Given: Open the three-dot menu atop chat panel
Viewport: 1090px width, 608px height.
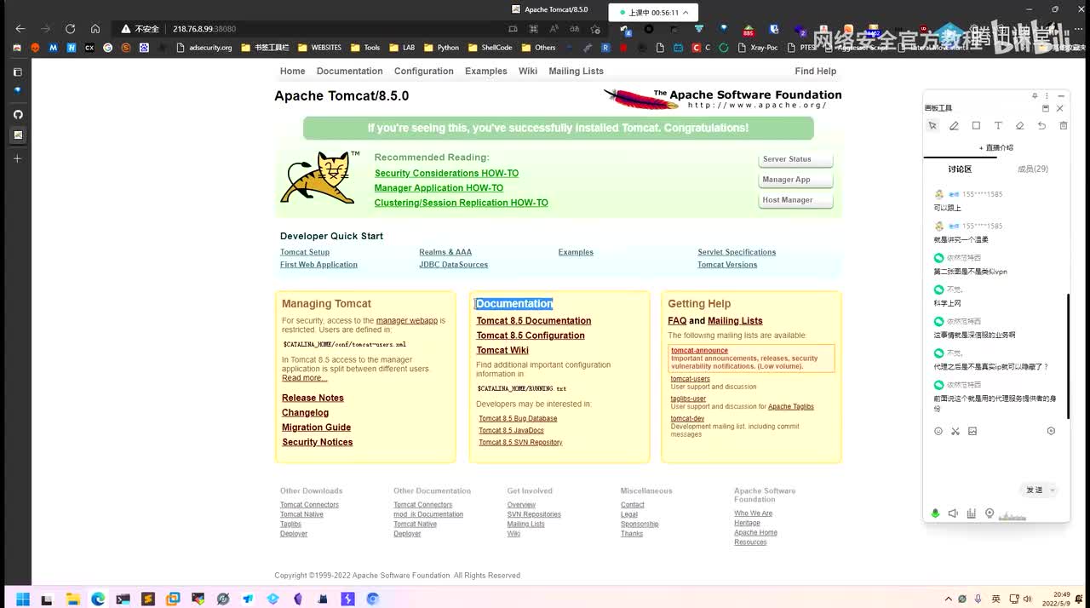Looking at the screenshot, I should tap(1047, 96).
